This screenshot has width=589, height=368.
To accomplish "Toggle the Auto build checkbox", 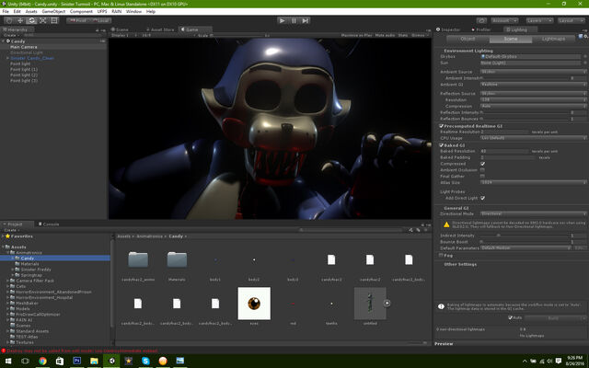I will tap(510, 317).
